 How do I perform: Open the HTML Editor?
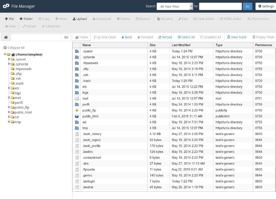[x=231, y=19]
